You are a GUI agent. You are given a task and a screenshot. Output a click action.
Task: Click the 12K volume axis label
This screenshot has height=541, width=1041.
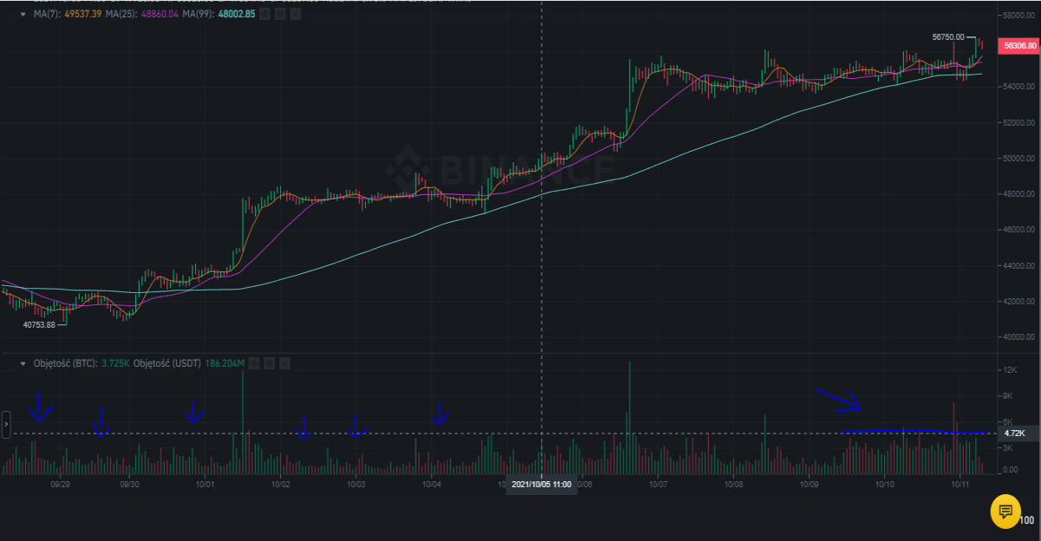click(1010, 370)
